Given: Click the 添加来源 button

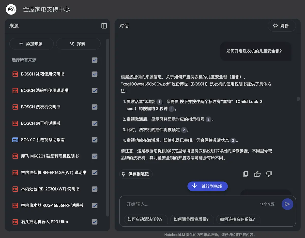Looking at the screenshot, I should tap(31, 44).
